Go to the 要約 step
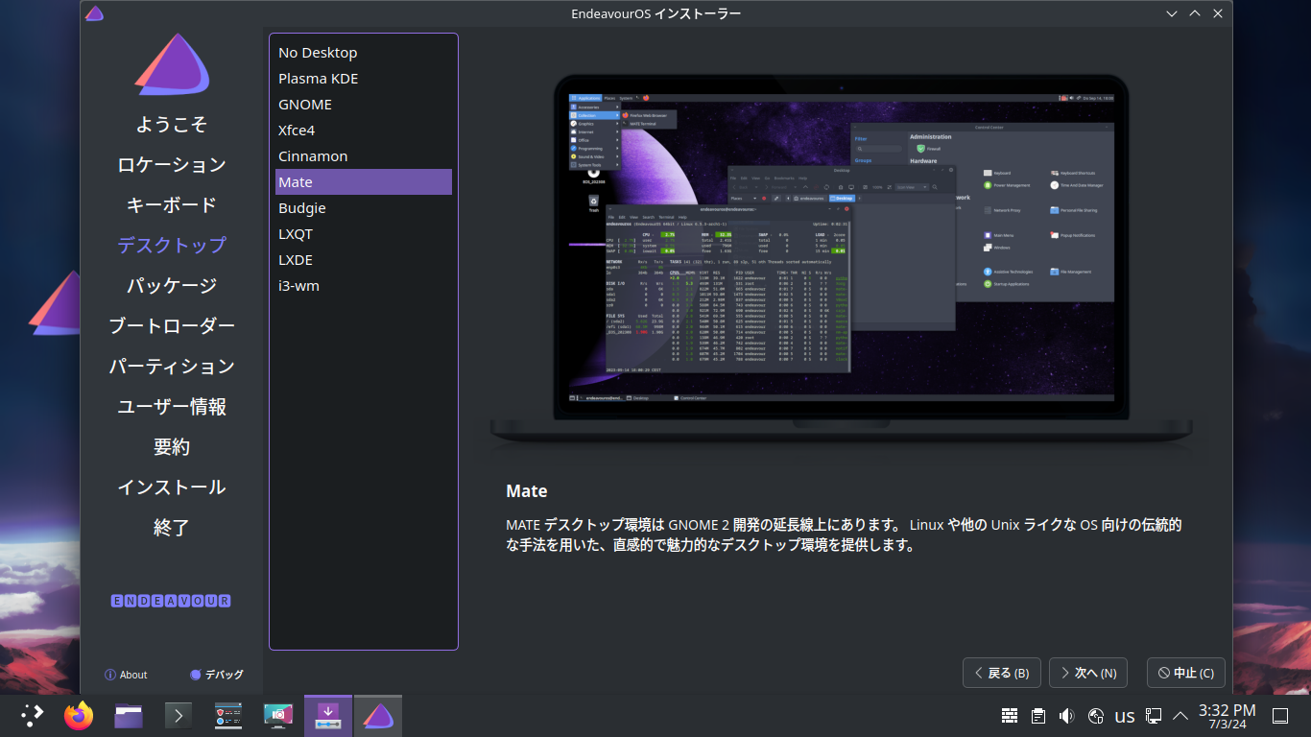This screenshot has height=737, width=1311. tap(172, 447)
